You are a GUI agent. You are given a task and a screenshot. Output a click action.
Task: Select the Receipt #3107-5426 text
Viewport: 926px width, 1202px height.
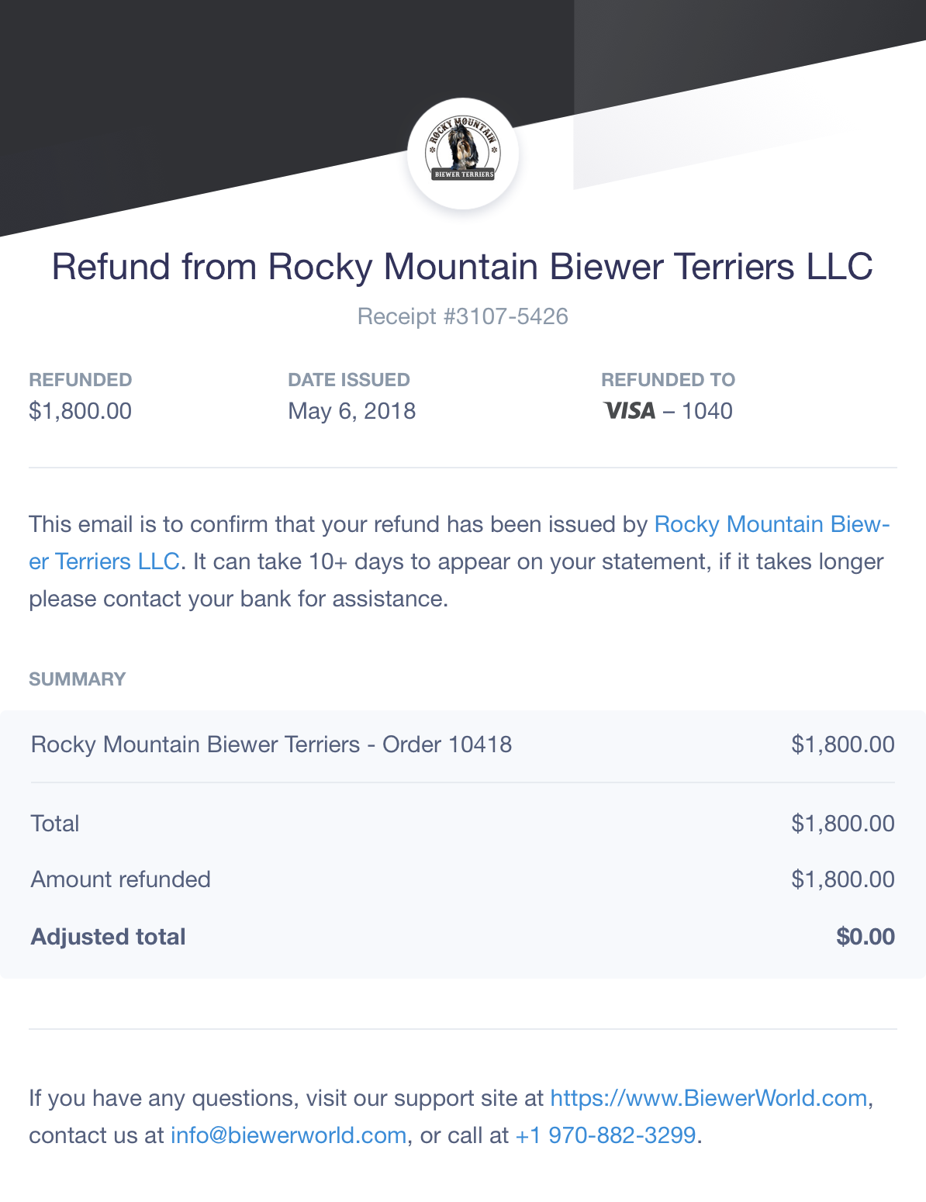click(x=463, y=316)
